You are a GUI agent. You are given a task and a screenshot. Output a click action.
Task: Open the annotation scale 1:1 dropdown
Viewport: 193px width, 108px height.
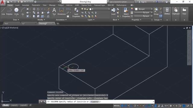[x=166, y=106]
